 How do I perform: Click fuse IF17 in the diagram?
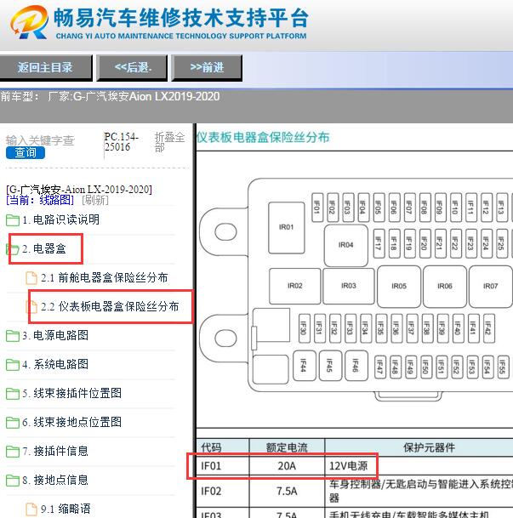pyautogui.click(x=379, y=243)
